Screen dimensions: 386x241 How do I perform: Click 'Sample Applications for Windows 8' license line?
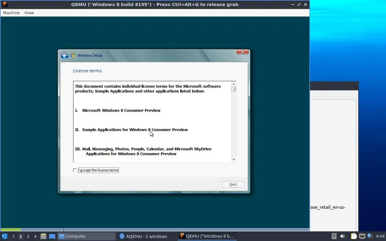coord(135,130)
